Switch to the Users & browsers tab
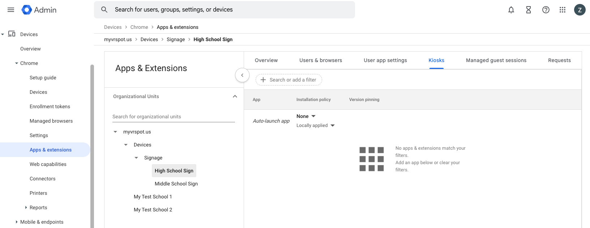The image size is (590, 228). pyautogui.click(x=320, y=60)
